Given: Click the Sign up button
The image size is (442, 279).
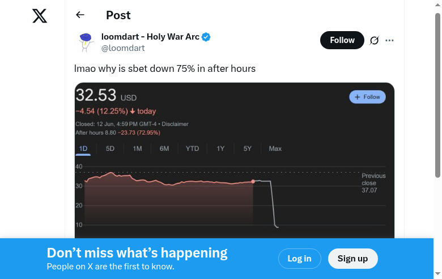Looking at the screenshot, I should pyautogui.click(x=352, y=259).
